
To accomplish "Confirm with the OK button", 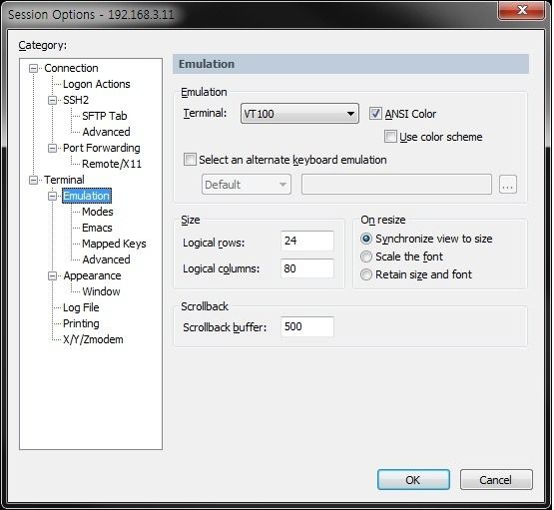I will coord(413,480).
